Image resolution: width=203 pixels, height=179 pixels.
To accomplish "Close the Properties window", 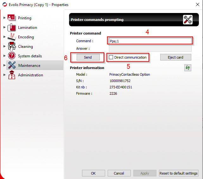I will coord(197,4).
